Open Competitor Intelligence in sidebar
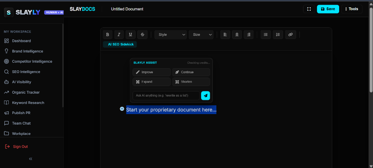 pos(32,61)
